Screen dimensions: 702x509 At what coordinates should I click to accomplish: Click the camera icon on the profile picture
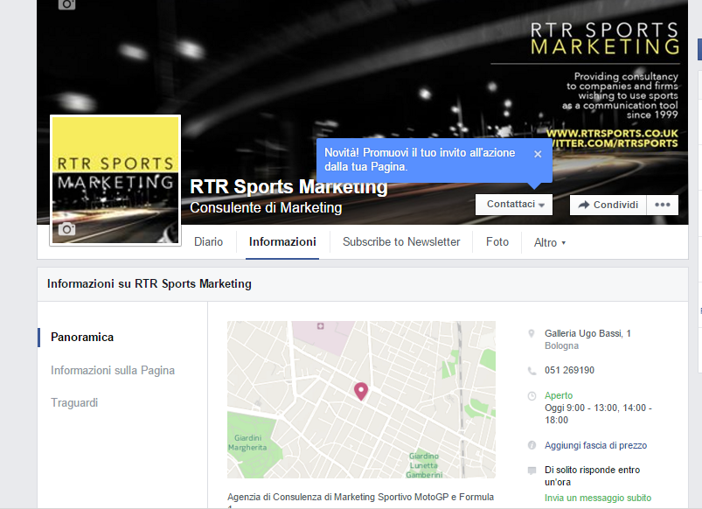tap(66, 229)
